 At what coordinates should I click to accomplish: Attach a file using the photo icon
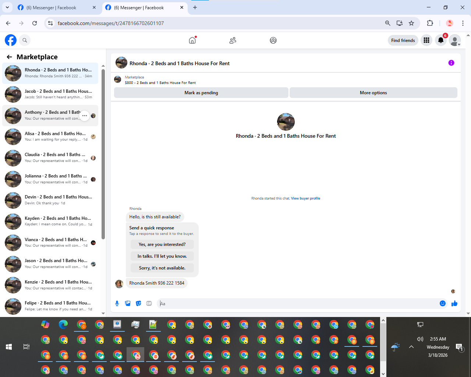click(x=128, y=303)
